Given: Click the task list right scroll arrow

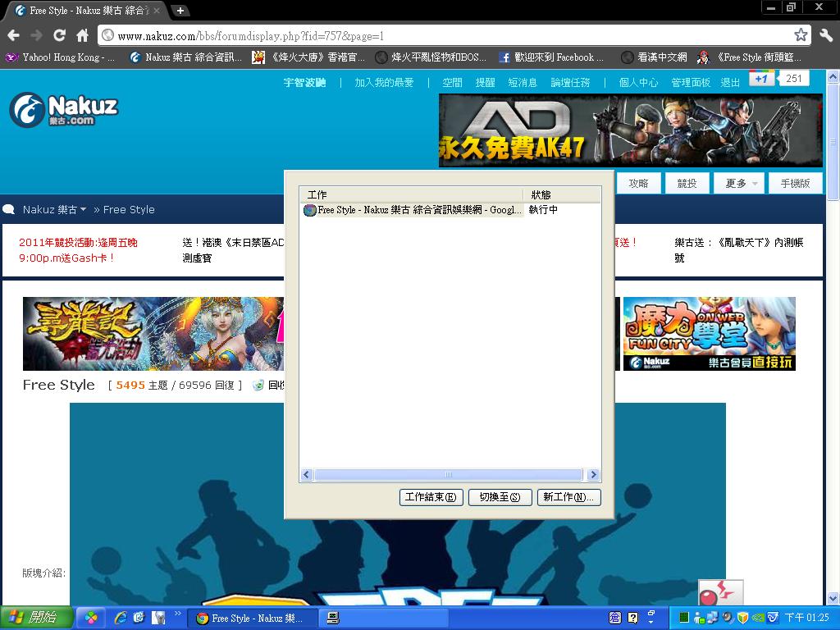Looking at the screenshot, I should pos(593,474).
